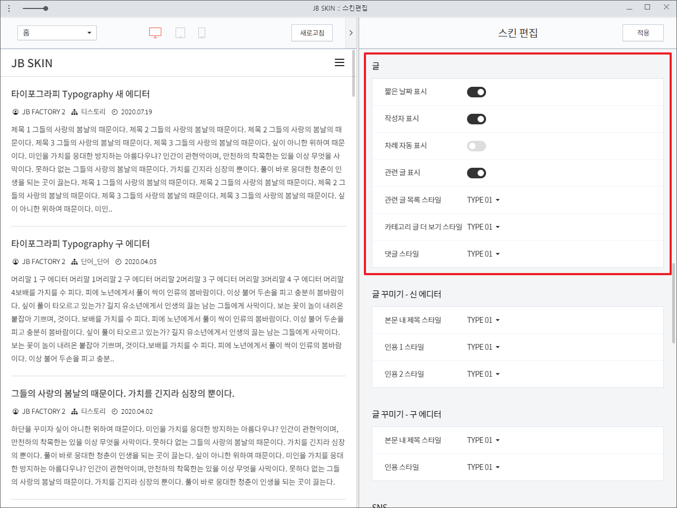Open the three-dot window options menu
Image resolution: width=677 pixels, height=508 pixels.
click(x=9, y=8)
